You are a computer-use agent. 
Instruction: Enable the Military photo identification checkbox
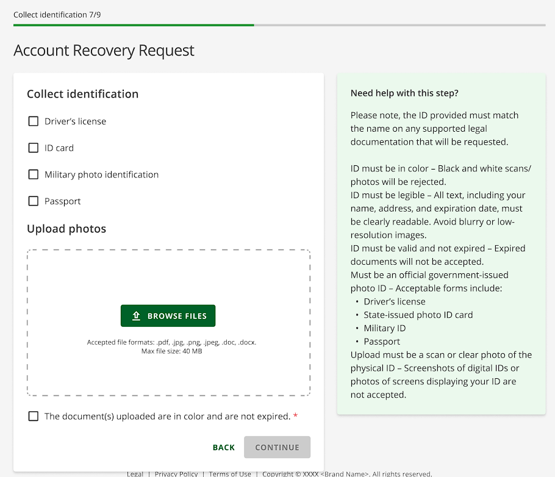point(33,174)
